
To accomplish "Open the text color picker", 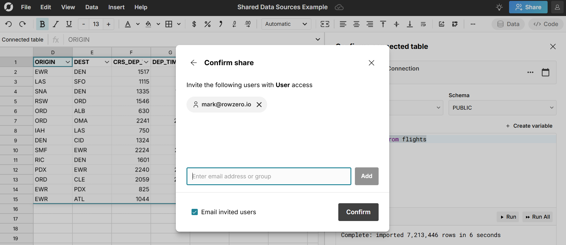I will (128, 24).
